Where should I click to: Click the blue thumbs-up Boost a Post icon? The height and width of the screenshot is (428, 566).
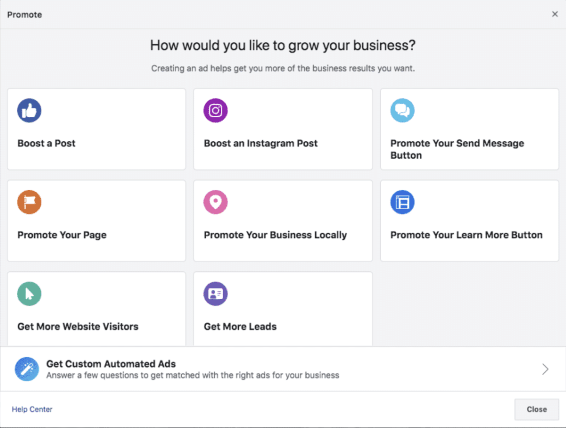pyautogui.click(x=29, y=110)
